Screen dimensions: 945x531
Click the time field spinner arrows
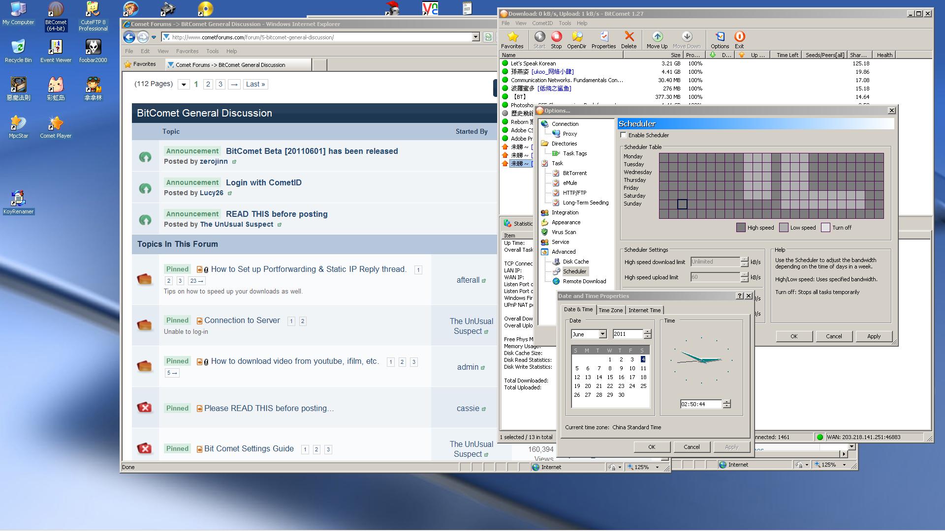pyautogui.click(x=726, y=404)
